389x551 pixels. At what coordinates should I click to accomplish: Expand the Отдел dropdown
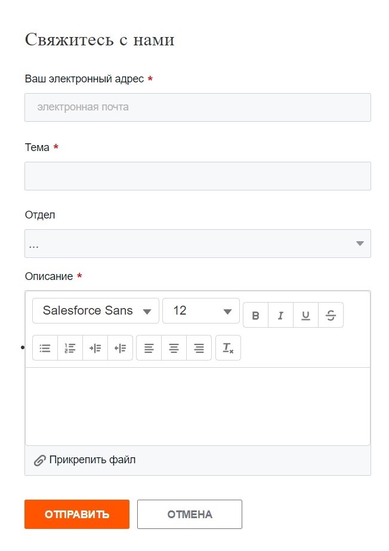[197, 244]
